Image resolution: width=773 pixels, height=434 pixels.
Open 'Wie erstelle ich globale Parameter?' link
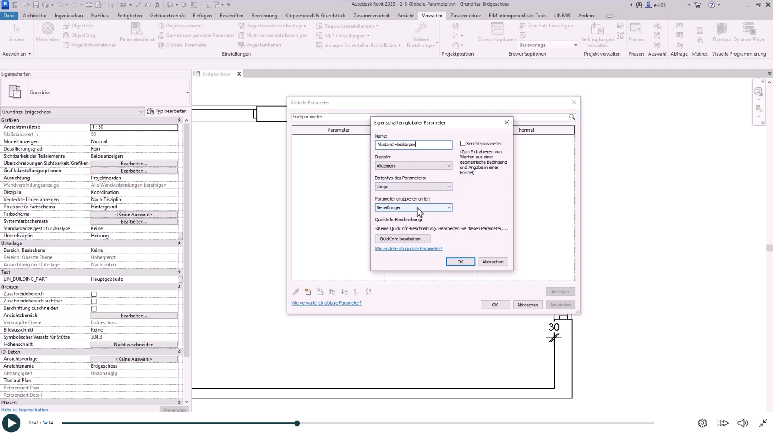point(408,249)
